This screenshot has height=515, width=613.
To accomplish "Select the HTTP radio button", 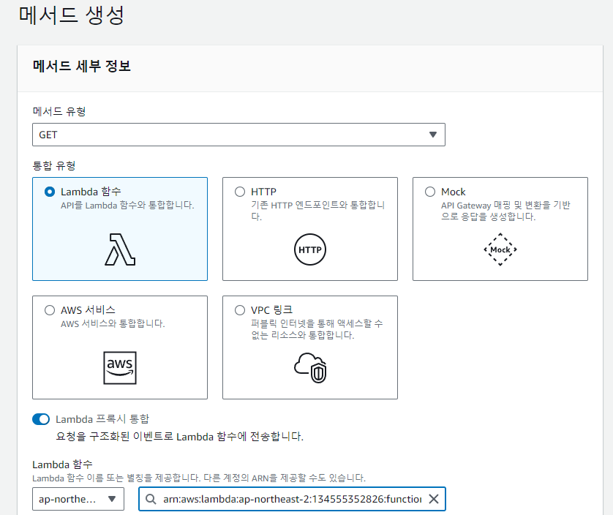I will [240, 191].
